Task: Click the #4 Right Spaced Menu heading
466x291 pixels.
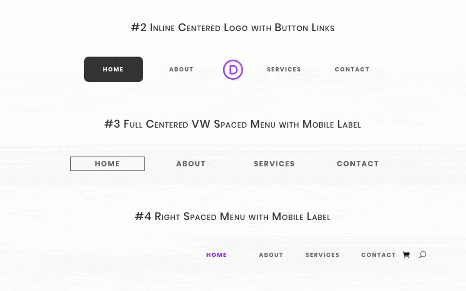Action: tap(233, 216)
